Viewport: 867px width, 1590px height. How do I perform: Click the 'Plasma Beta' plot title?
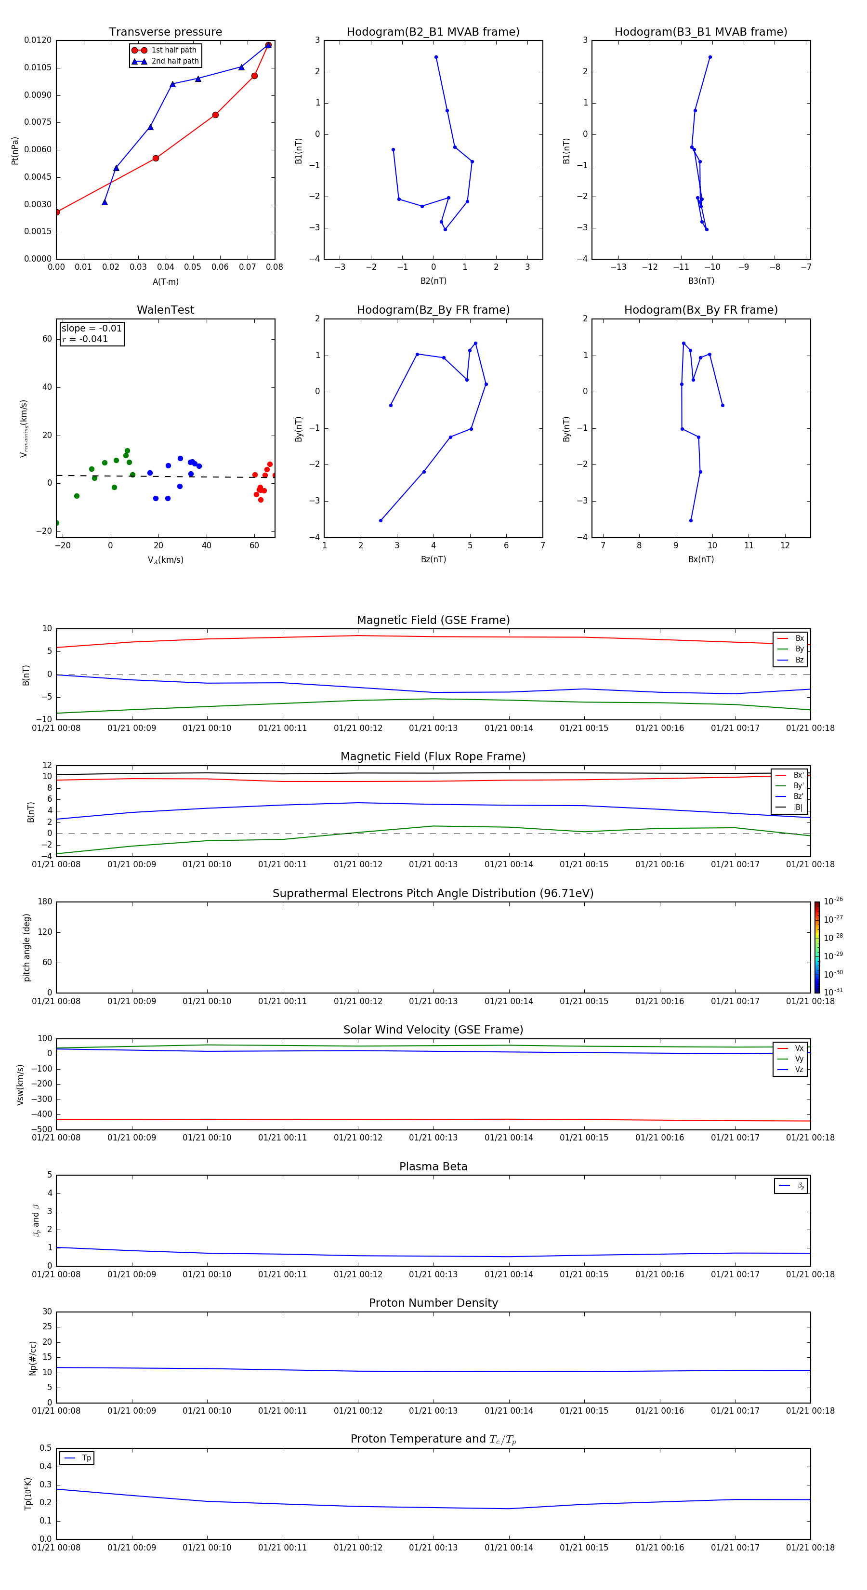[x=433, y=1166]
